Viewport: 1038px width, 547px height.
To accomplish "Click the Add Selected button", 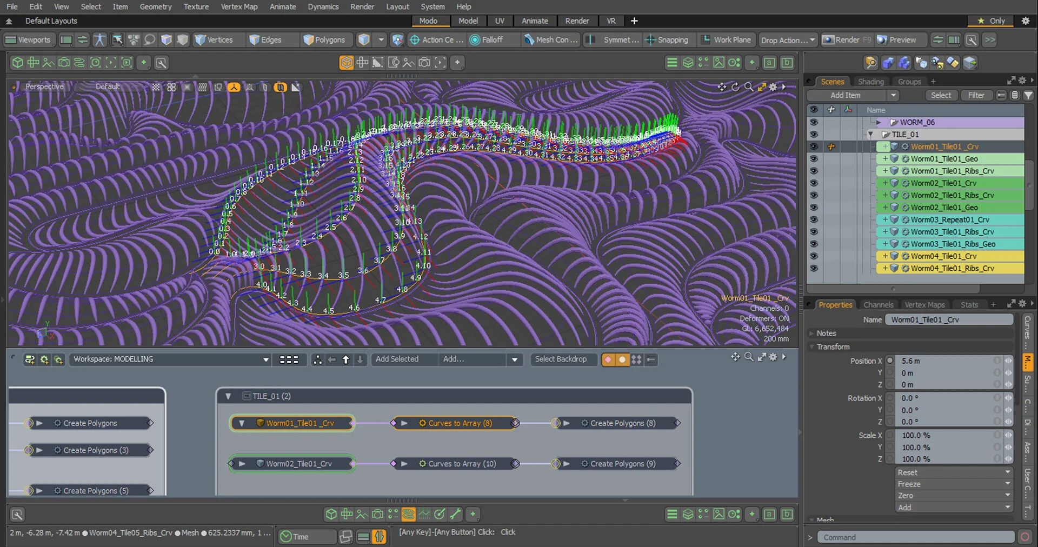I will (x=397, y=359).
